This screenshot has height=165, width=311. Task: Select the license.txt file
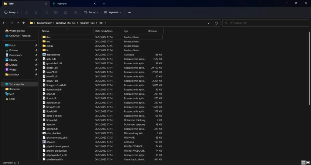pos(102,120)
